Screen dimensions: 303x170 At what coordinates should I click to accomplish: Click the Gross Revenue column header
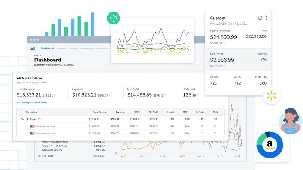(100, 112)
